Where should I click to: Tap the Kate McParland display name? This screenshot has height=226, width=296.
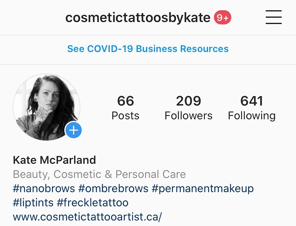pos(54,160)
